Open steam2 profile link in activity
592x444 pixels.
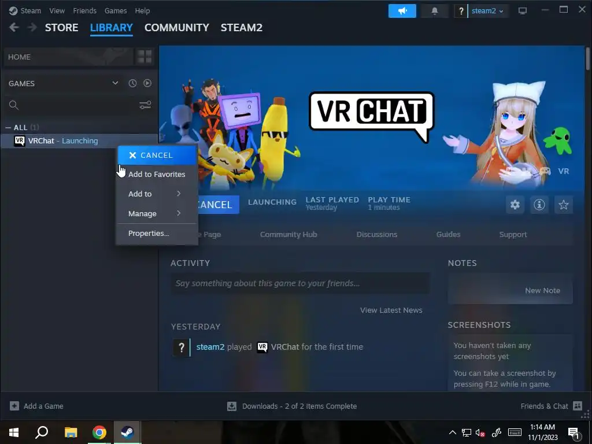pos(210,347)
